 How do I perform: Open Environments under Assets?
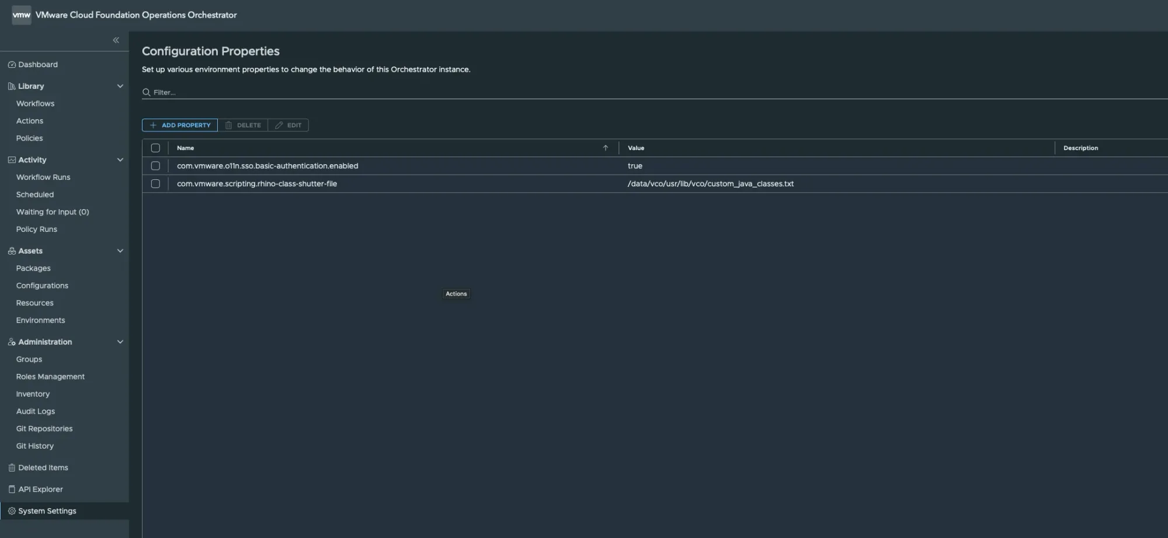(x=40, y=321)
